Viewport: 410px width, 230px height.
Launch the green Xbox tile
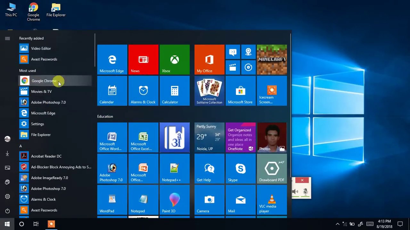(175, 60)
